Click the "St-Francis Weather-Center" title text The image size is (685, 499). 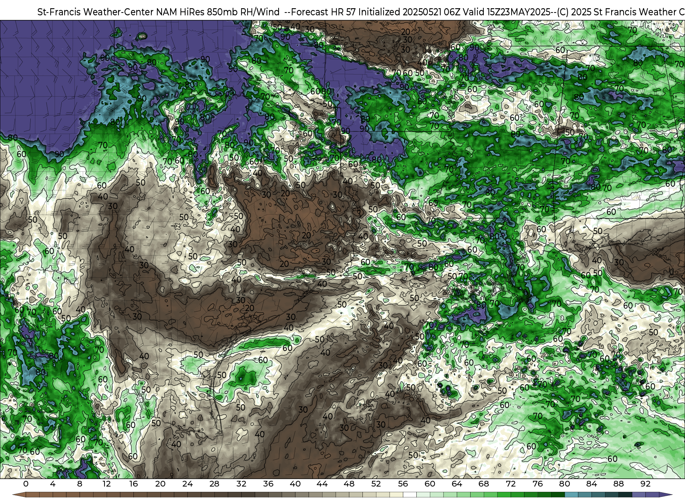click(x=95, y=12)
